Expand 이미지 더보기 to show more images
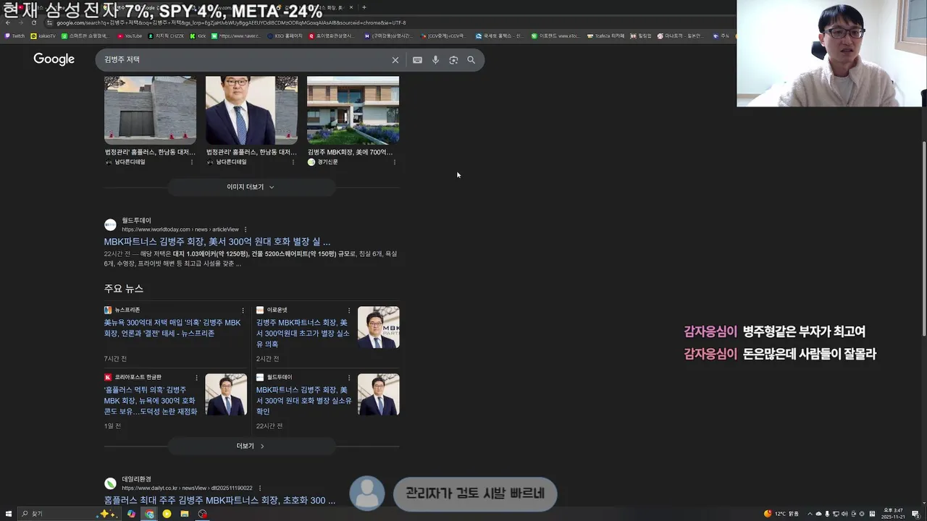927x521 pixels. pos(251,187)
